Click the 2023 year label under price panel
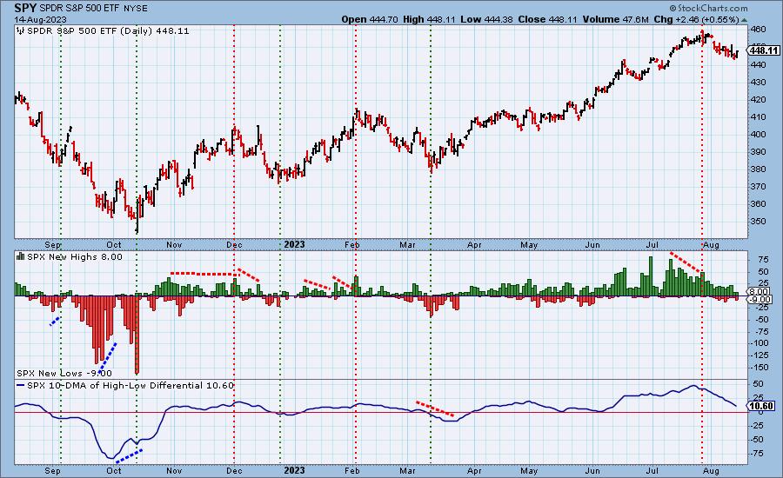The width and height of the screenshot is (783, 478). [x=294, y=244]
